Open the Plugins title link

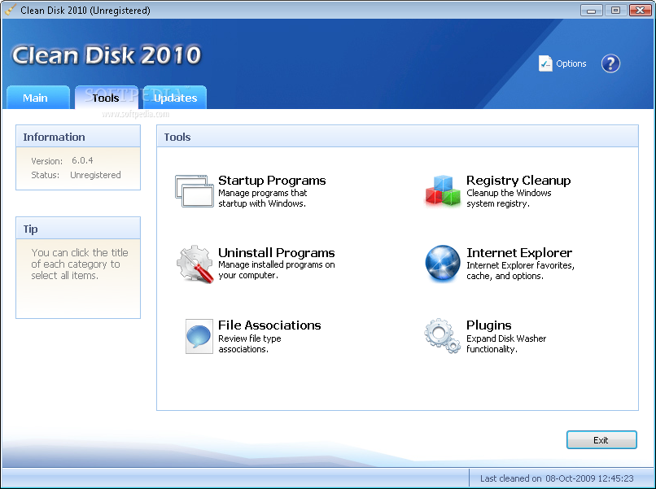tap(488, 325)
